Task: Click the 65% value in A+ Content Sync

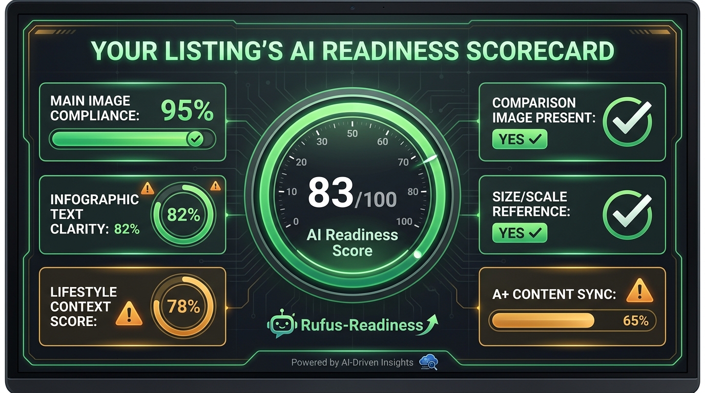Action: pyautogui.click(x=636, y=321)
